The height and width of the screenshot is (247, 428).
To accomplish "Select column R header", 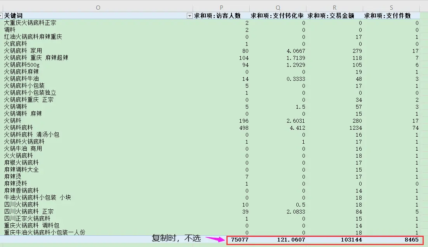I will pos(334,8).
